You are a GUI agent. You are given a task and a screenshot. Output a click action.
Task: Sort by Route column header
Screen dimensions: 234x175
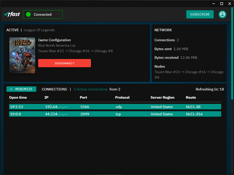point(191,97)
